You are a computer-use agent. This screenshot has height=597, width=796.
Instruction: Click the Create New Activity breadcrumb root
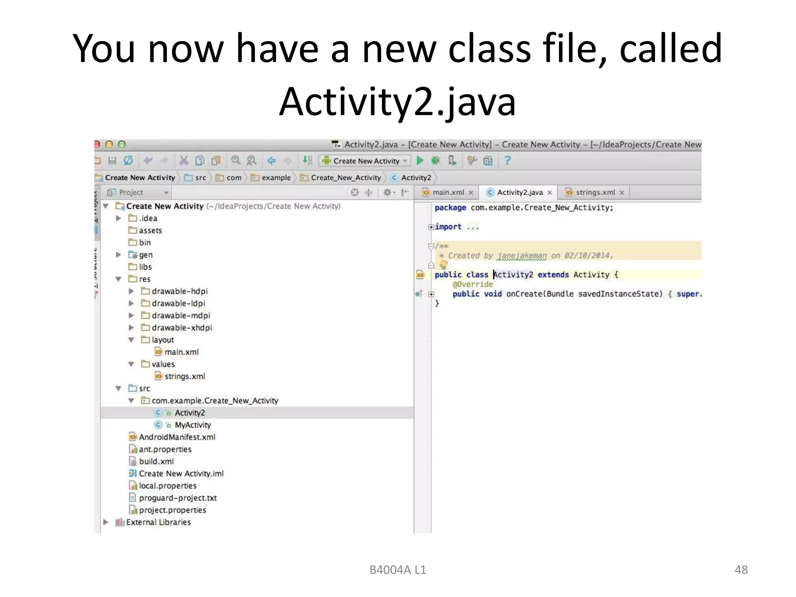(136, 178)
